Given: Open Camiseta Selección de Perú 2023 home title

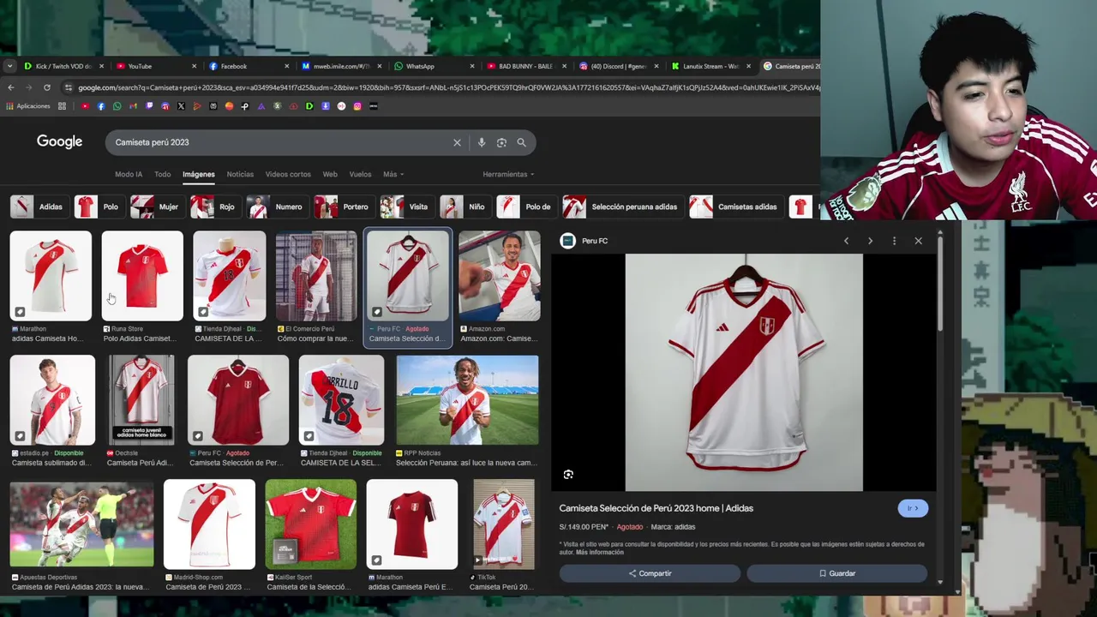Looking at the screenshot, I should point(656,508).
